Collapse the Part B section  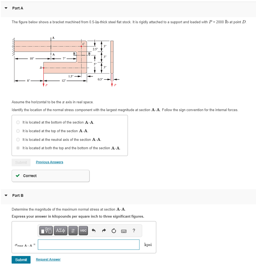(x=6, y=195)
